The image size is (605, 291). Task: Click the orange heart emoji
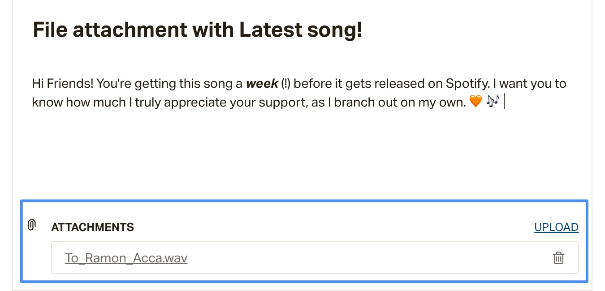475,102
